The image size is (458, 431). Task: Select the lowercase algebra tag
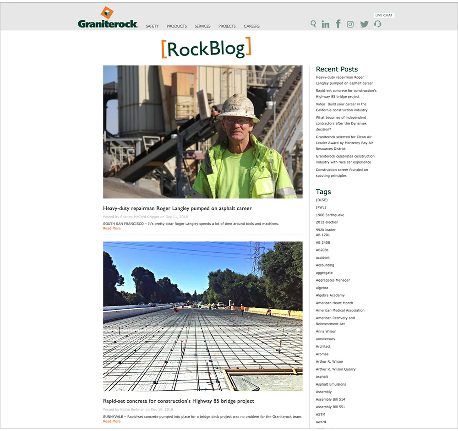point(322,288)
